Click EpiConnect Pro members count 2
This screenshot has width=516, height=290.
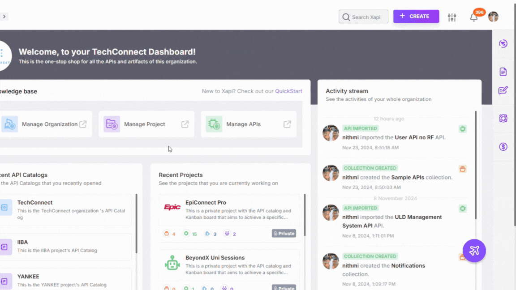click(230, 234)
